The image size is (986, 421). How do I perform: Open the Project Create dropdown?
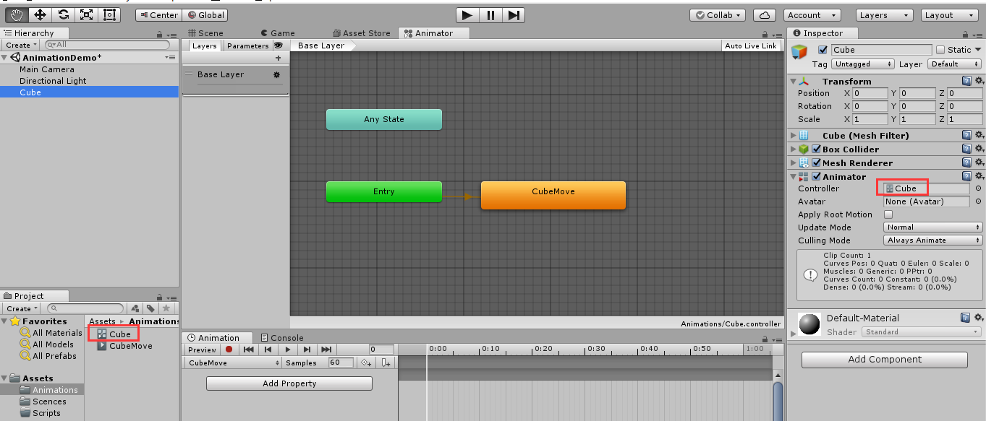[21, 308]
